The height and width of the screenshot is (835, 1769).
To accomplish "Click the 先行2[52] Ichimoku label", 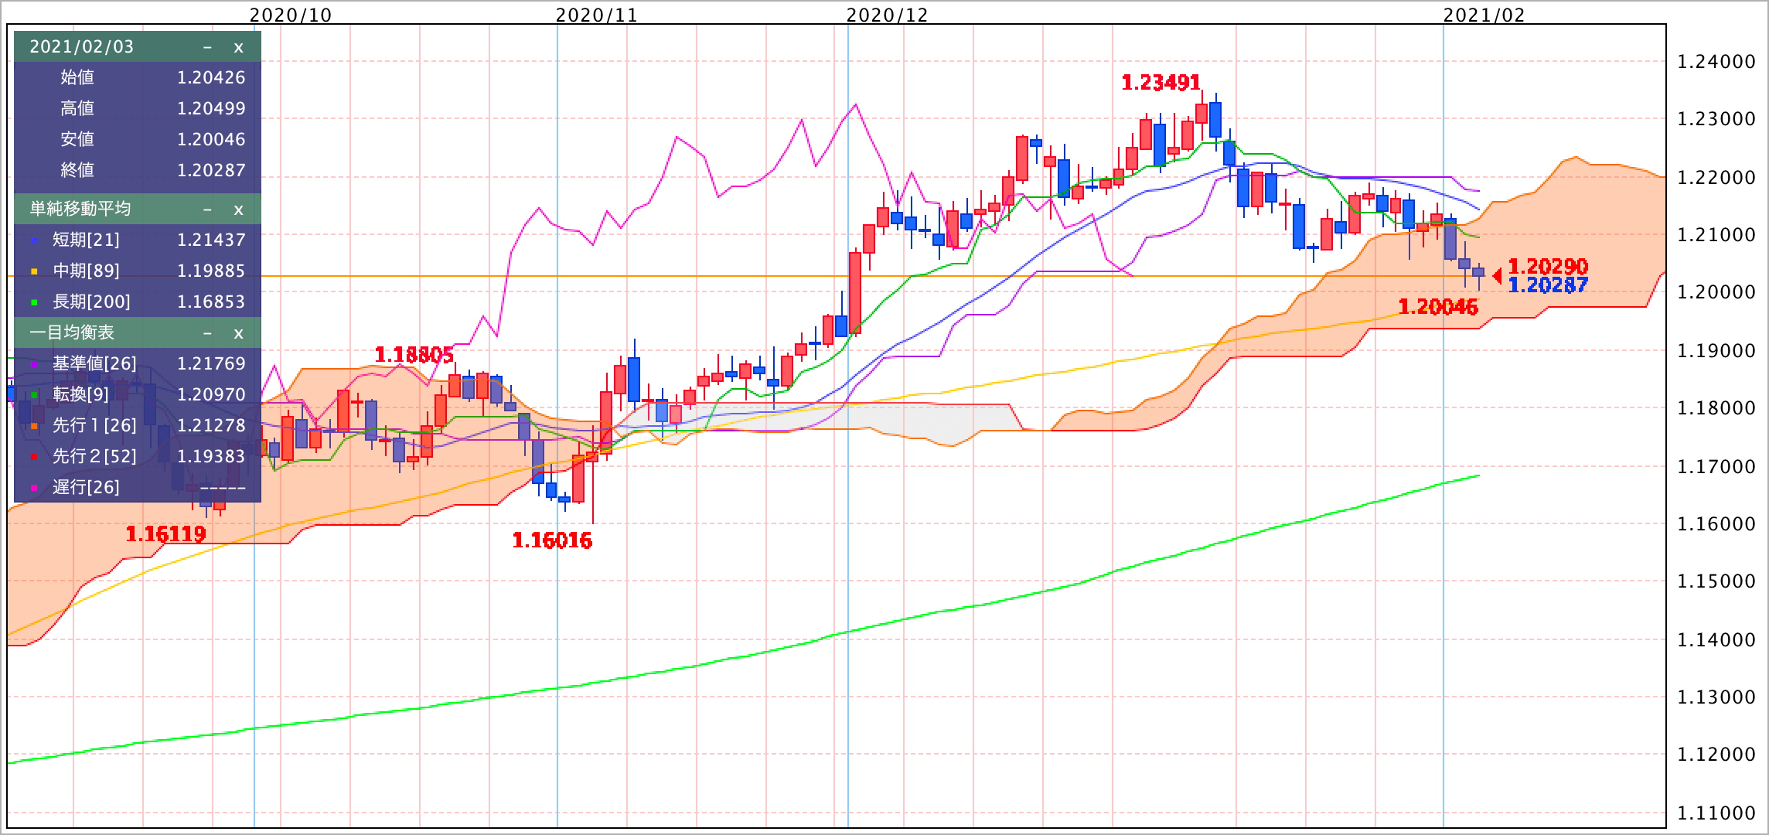I will click(94, 456).
